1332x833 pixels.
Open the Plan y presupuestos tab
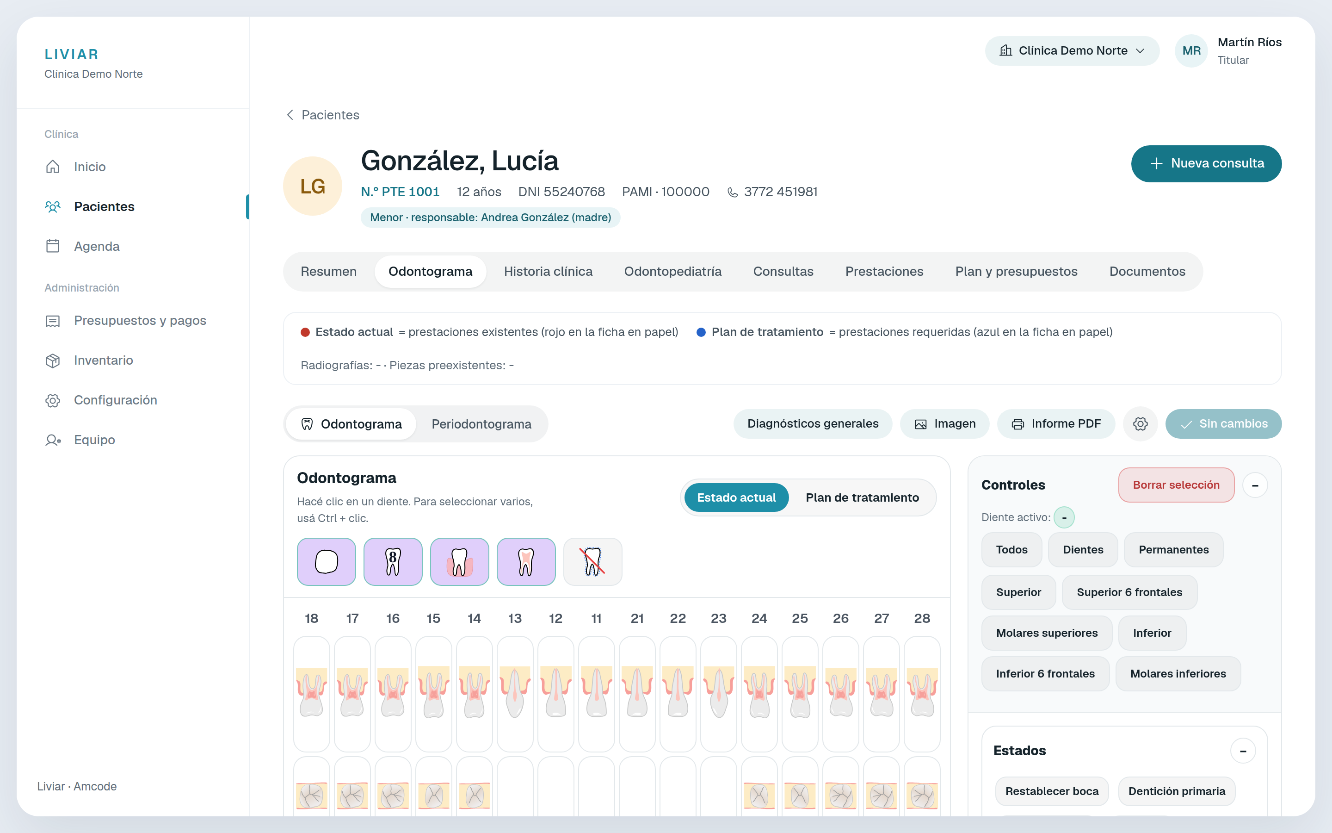pos(1016,272)
